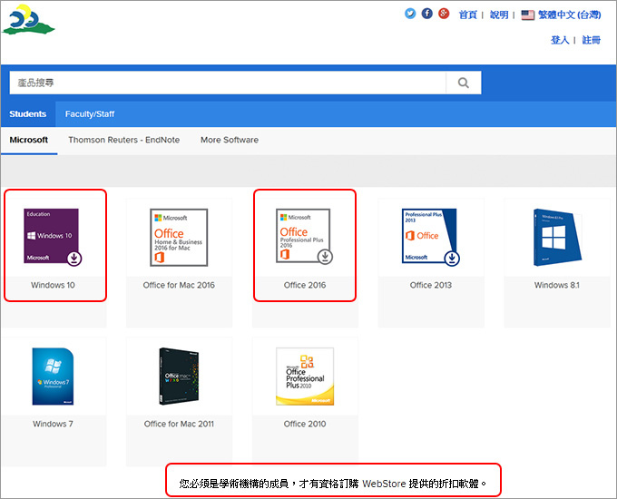Click the download badge on Windows 10
Screen dimensions: 617x499
coord(74,259)
